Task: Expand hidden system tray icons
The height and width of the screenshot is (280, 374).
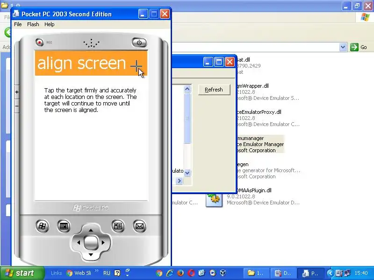Action: point(331,273)
